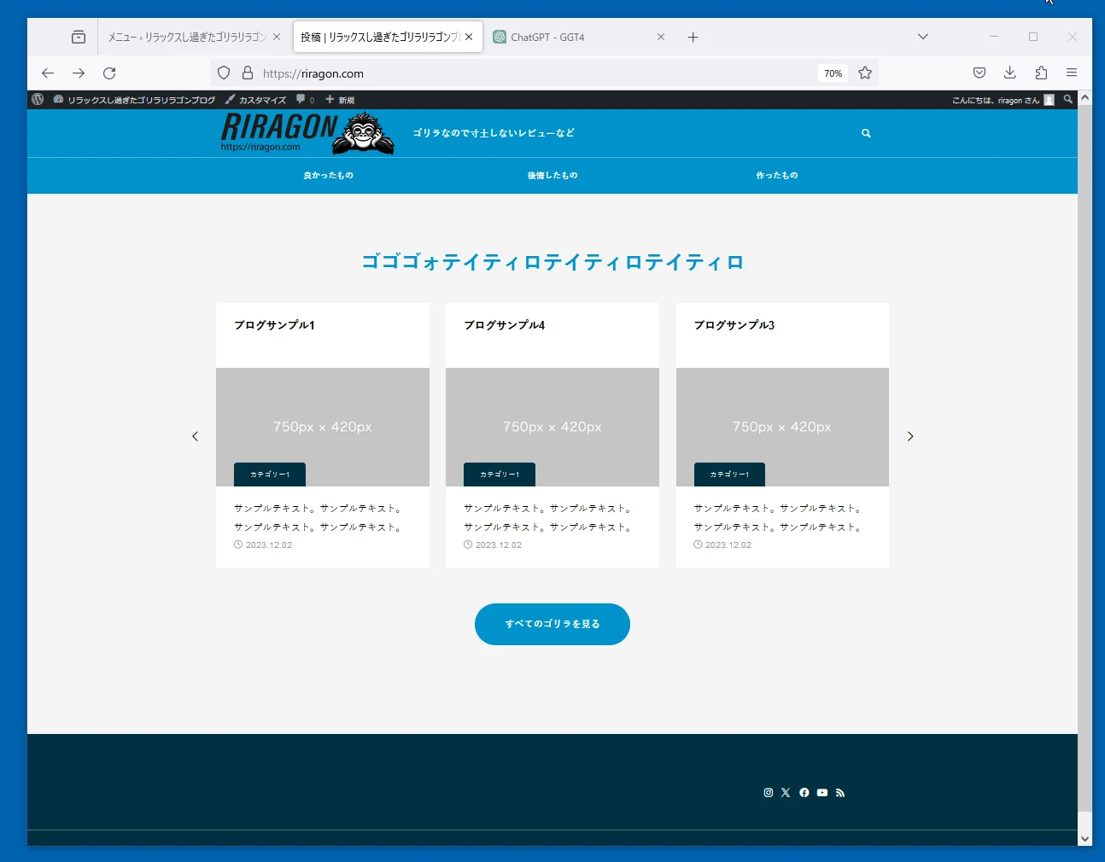Click the WordPress logo in admin bar
1105x862 pixels.
tap(38, 100)
